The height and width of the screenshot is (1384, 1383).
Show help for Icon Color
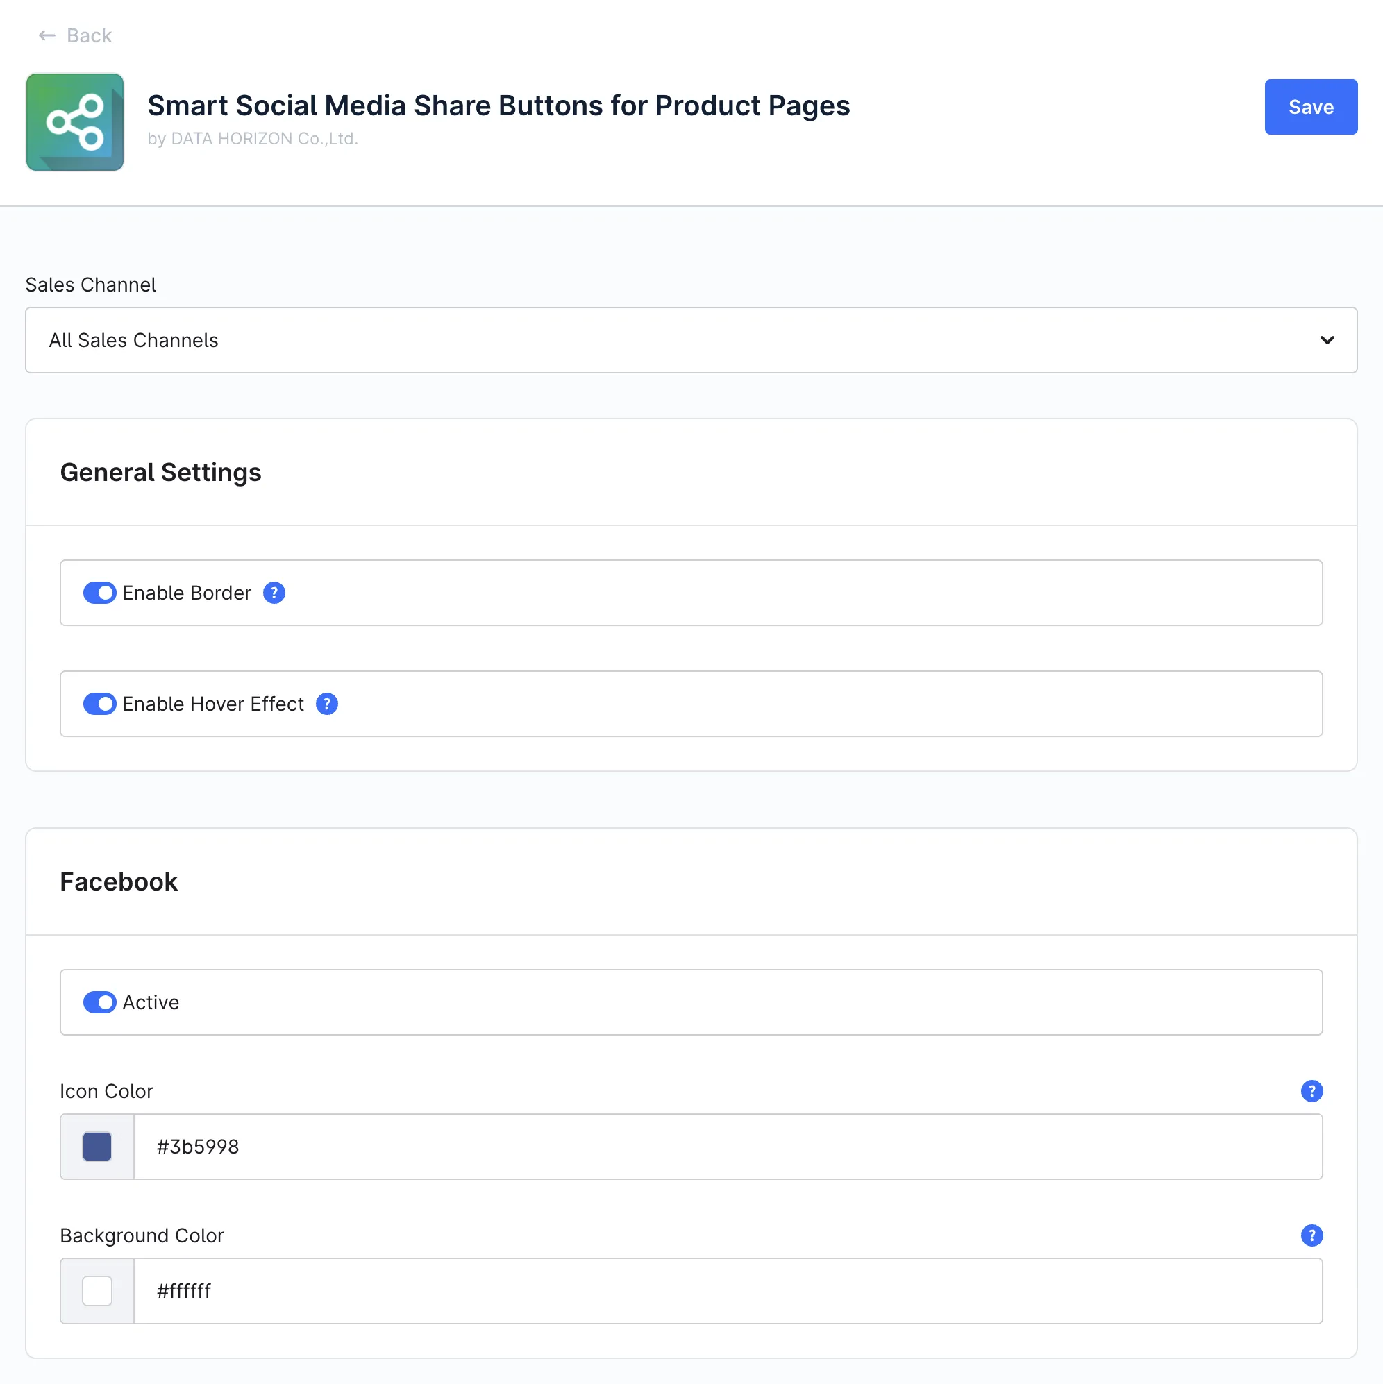tap(1311, 1090)
